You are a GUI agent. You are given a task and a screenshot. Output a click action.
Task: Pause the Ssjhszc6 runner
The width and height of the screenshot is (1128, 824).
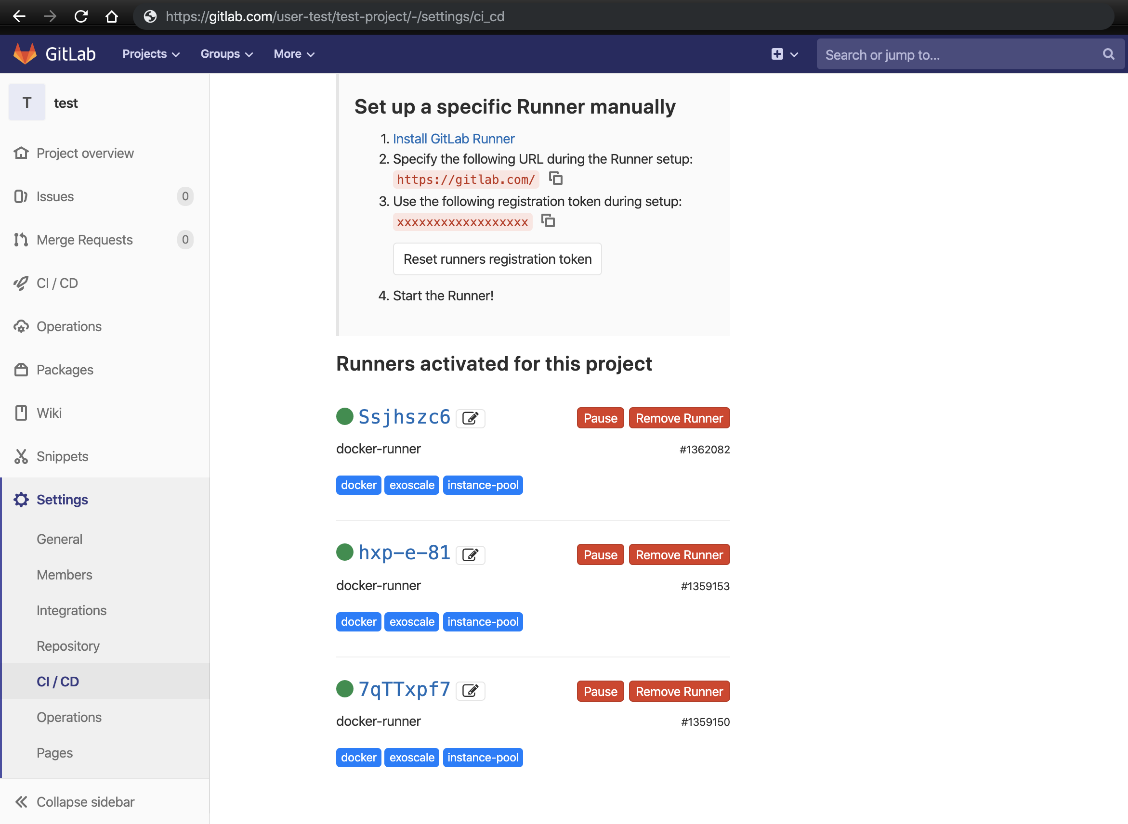[x=600, y=418]
